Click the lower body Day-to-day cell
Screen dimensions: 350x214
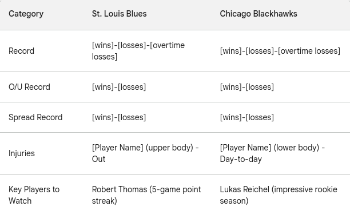272,153
